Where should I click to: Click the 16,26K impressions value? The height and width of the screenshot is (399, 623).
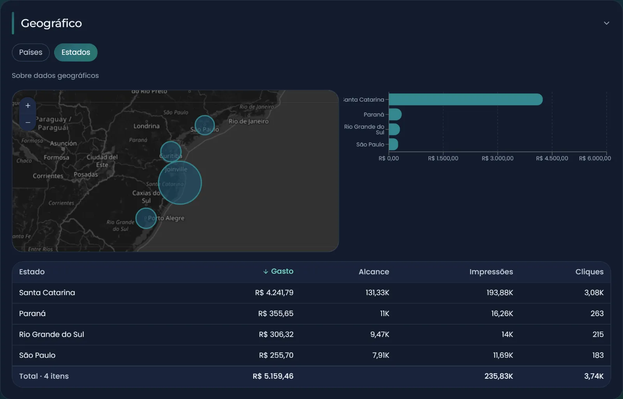click(502, 313)
